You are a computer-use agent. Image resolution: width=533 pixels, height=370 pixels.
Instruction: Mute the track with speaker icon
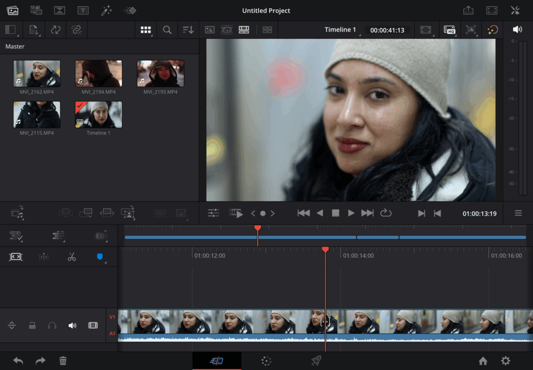click(72, 325)
